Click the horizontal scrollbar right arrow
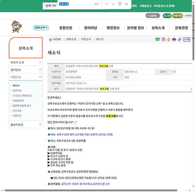Image resolution: width=195 pixels, height=192 pixels. [x=189, y=190]
